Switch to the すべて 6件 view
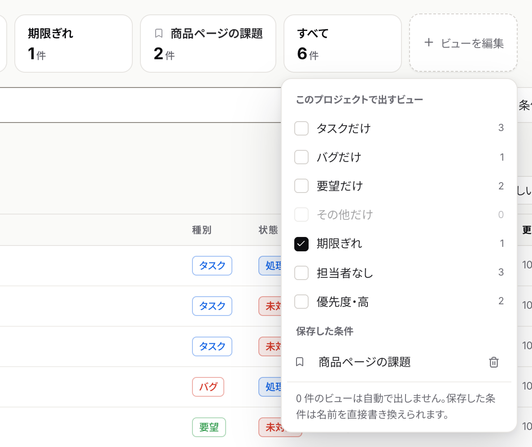This screenshot has height=447, width=532. 343,44
